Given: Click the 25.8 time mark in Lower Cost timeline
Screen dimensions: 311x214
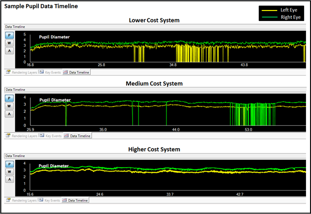Looking at the screenshot, I should click(101, 65).
